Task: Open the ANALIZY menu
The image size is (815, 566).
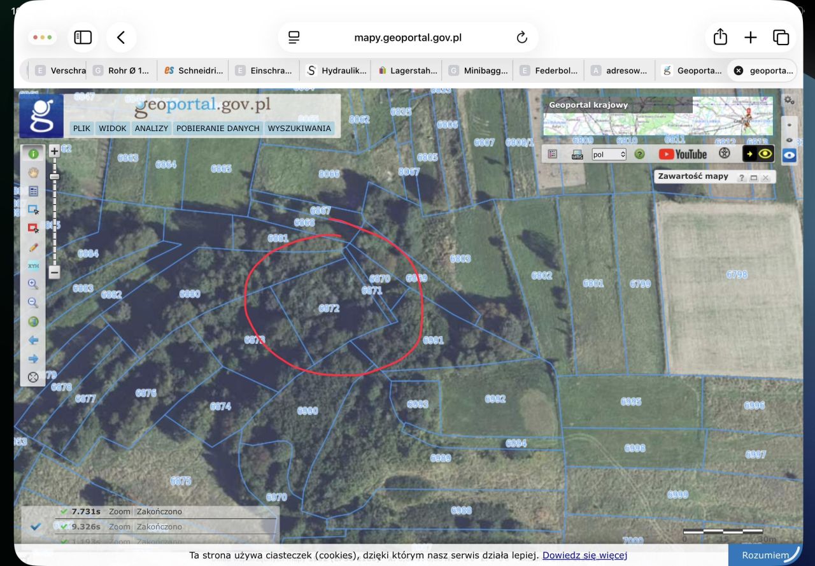Action: [x=152, y=128]
